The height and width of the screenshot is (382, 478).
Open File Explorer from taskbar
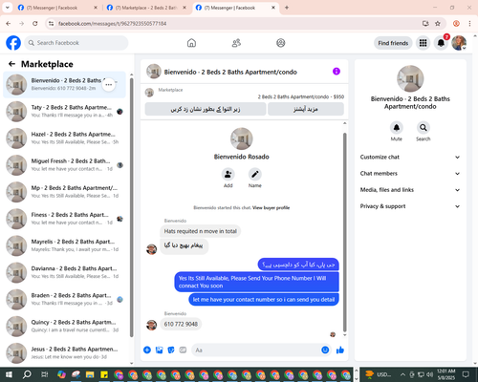point(90,374)
